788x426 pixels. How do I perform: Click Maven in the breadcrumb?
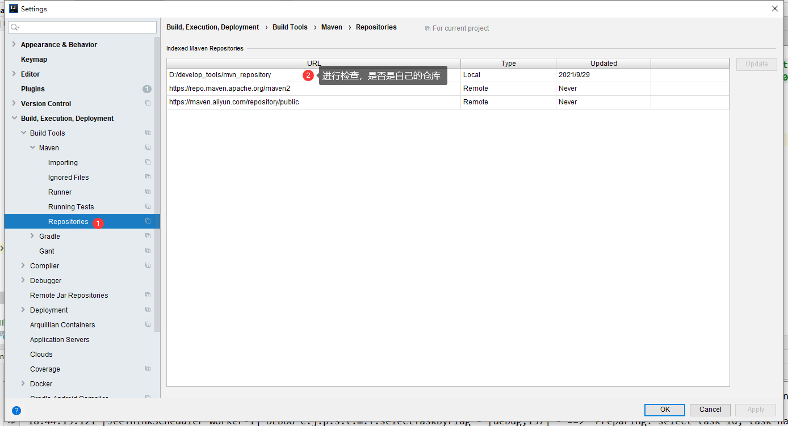[332, 27]
